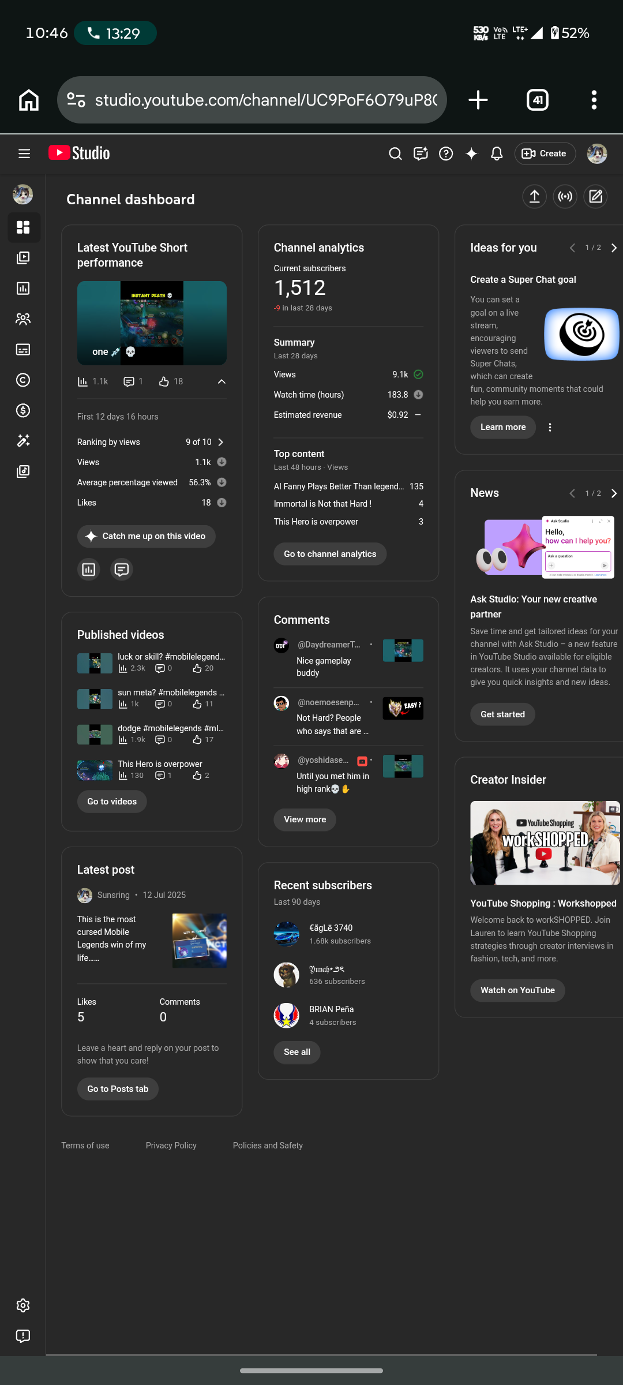This screenshot has width=623, height=1385.
Task: Open Customization magic wand icon
Action: click(23, 441)
